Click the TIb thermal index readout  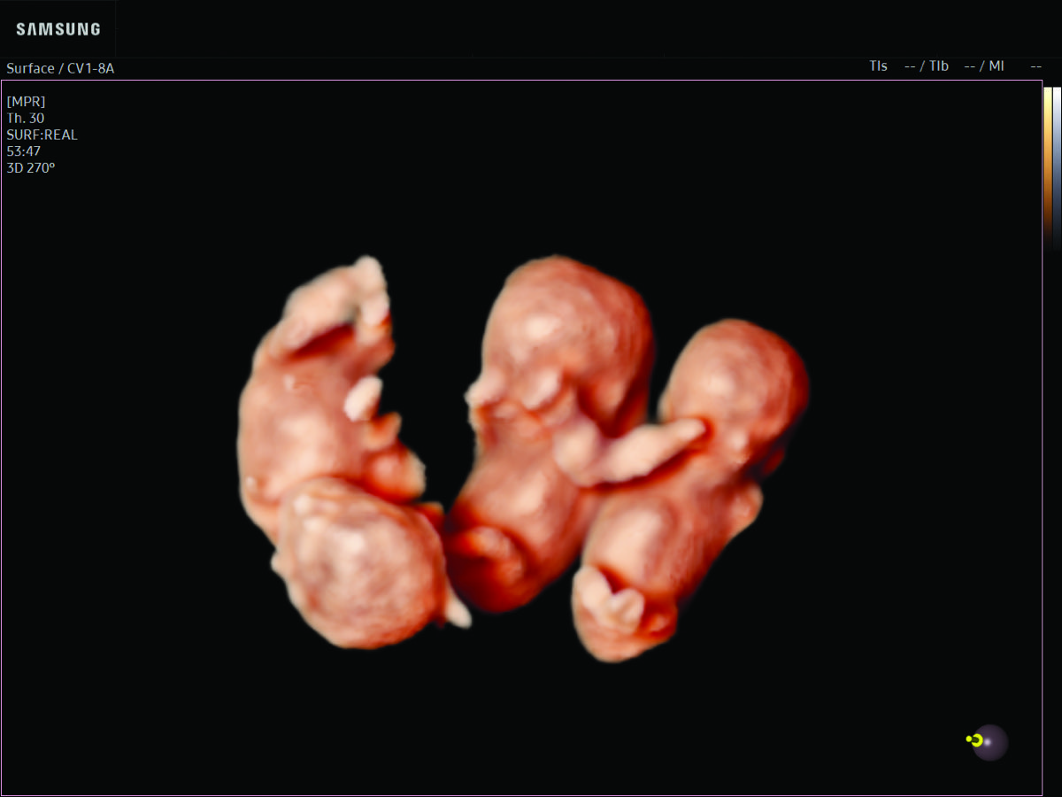click(939, 66)
